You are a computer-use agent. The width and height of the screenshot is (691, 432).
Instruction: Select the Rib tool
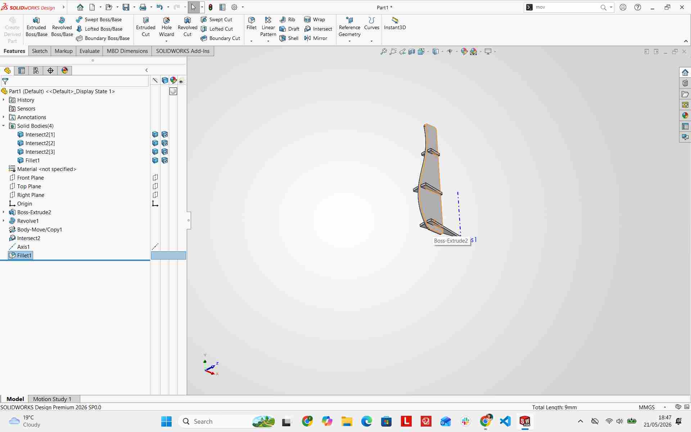tap(287, 19)
